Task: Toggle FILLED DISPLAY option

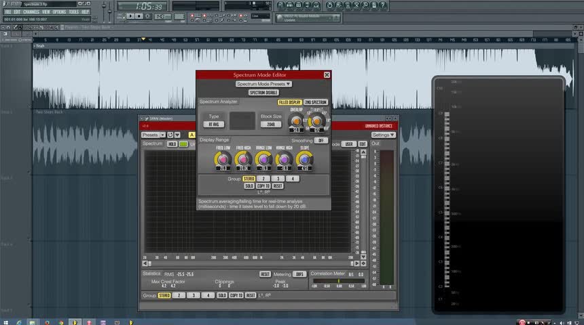Action: 289,102
